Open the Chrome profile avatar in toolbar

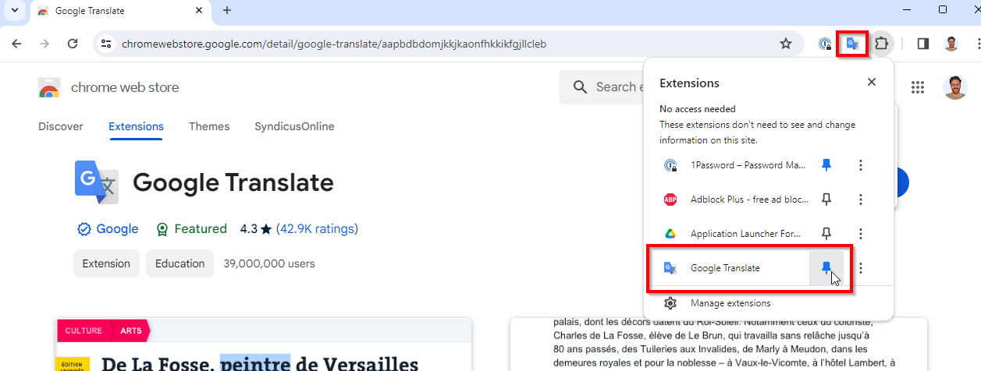click(x=951, y=44)
